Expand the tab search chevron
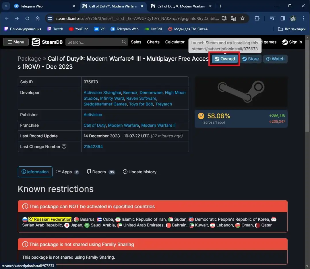The height and width of the screenshot is (269, 310). [6, 6]
